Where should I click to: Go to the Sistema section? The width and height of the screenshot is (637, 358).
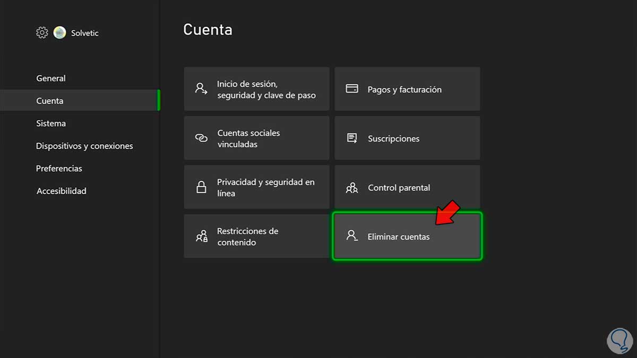(51, 124)
